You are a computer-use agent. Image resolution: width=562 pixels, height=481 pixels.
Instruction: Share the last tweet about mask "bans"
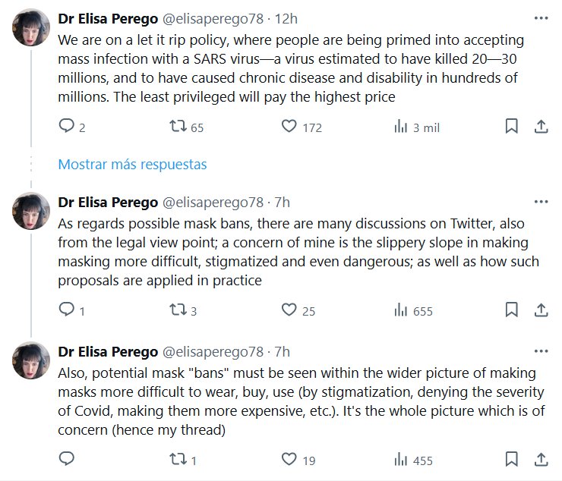pos(541,459)
